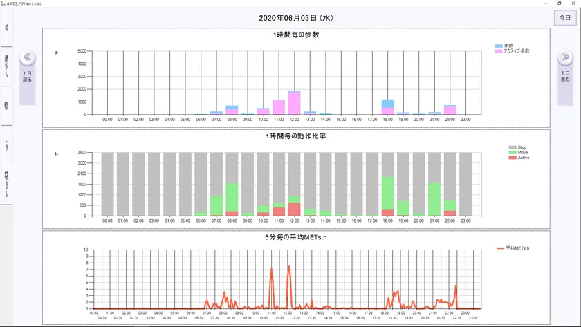This screenshot has height=327, width=581.
Task: Click the red 11:00 Active segment in the ratio chart
Action: click(x=279, y=212)
